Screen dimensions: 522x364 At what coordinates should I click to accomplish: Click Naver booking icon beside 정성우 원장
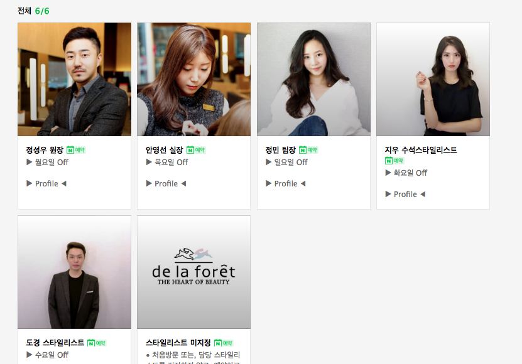click(76, 150)
